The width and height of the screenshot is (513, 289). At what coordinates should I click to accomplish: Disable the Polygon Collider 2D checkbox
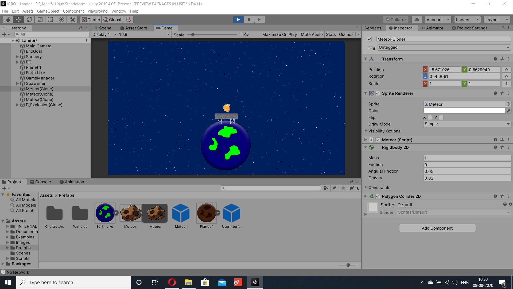click(378, 196)
